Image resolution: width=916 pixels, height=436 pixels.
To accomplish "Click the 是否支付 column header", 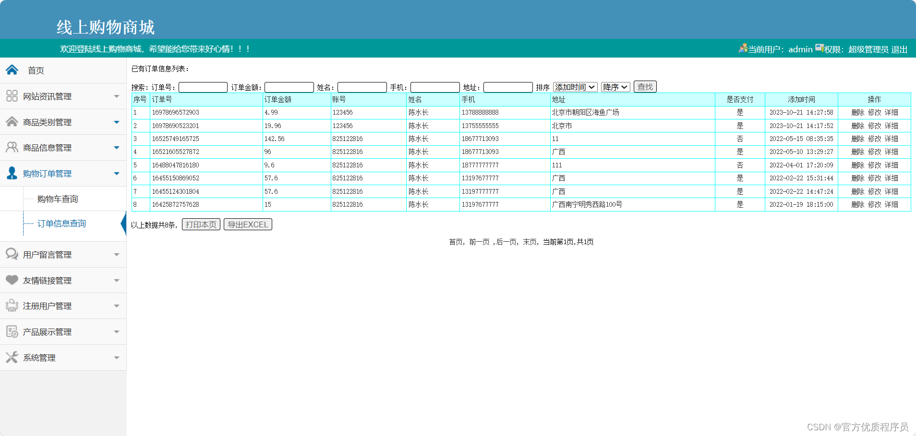I will click(740, 99).
